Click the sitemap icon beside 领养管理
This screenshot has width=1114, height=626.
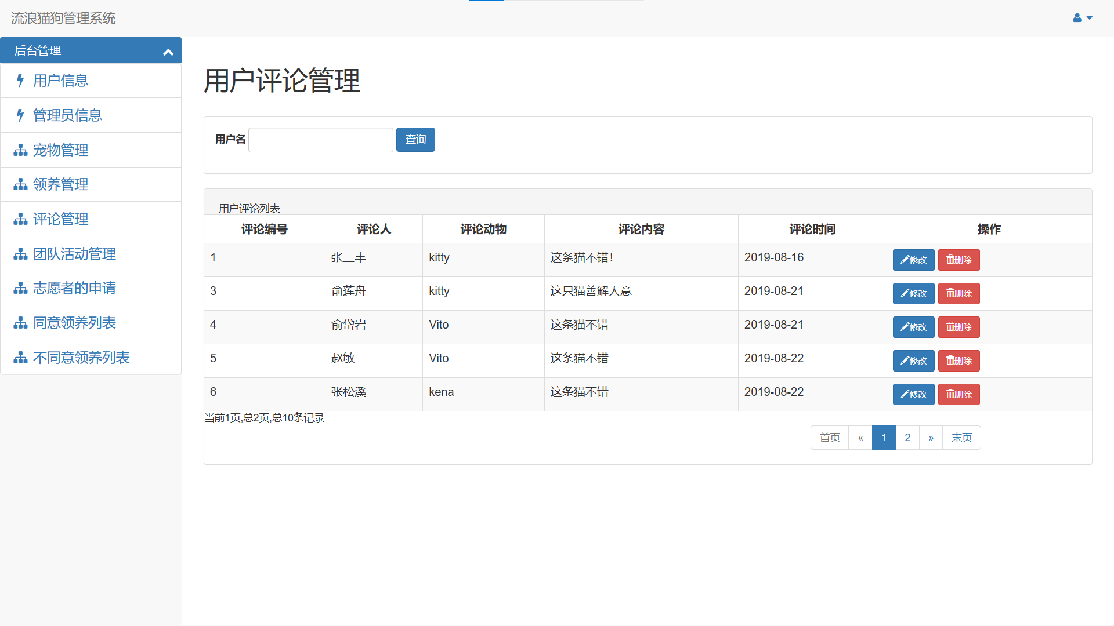coord(20,185)
